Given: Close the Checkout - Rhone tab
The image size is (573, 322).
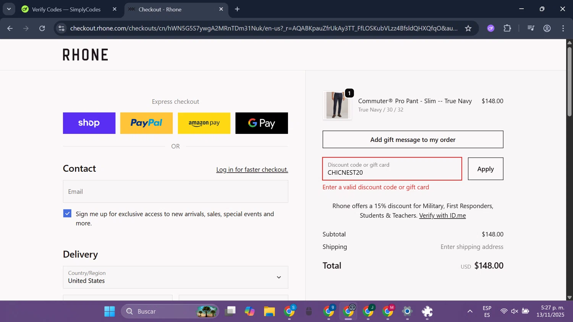Looking at the screenshot, I should point(221,9).
